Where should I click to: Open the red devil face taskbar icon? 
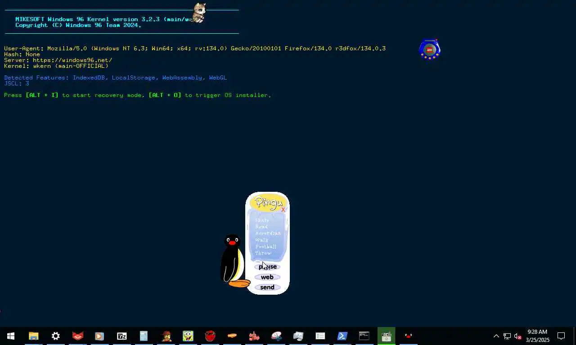pyautogui.click(x=210, y=336)
